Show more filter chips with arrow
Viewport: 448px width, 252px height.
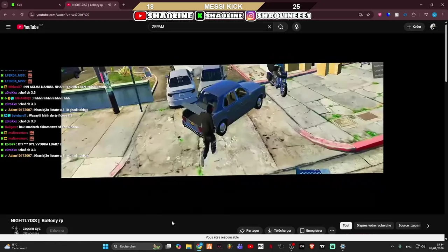[428, 226]
